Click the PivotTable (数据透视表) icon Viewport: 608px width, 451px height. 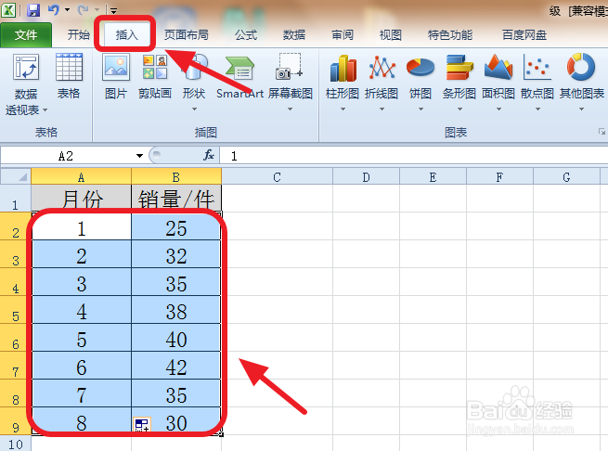coord(26,68)
